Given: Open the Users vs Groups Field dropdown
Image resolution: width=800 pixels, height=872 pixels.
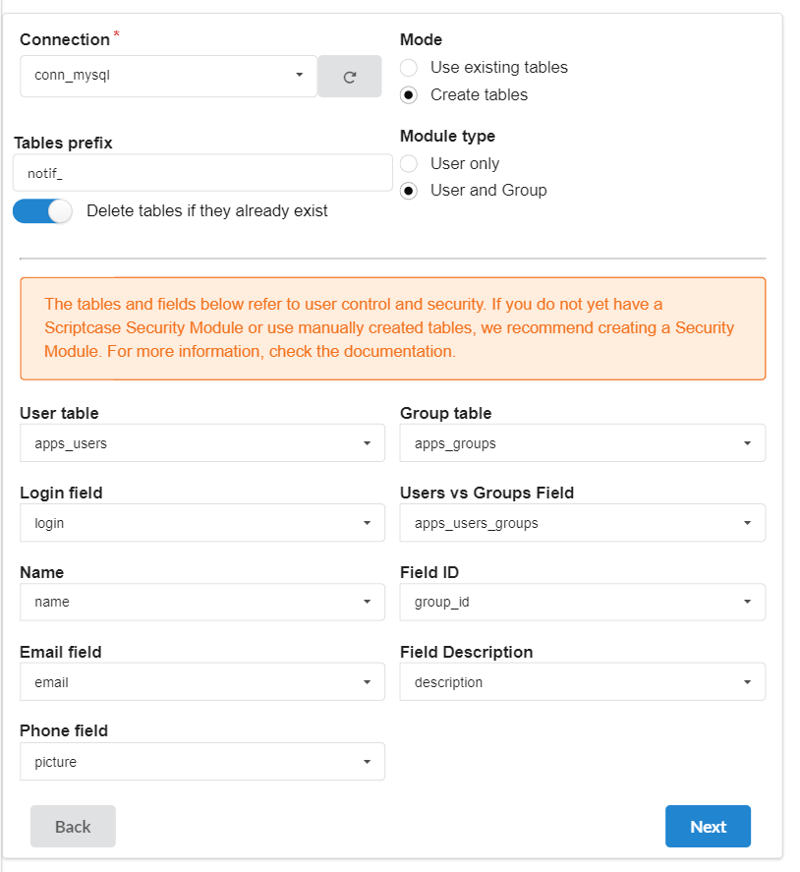Looking at the screenshot, I should 582,522.
